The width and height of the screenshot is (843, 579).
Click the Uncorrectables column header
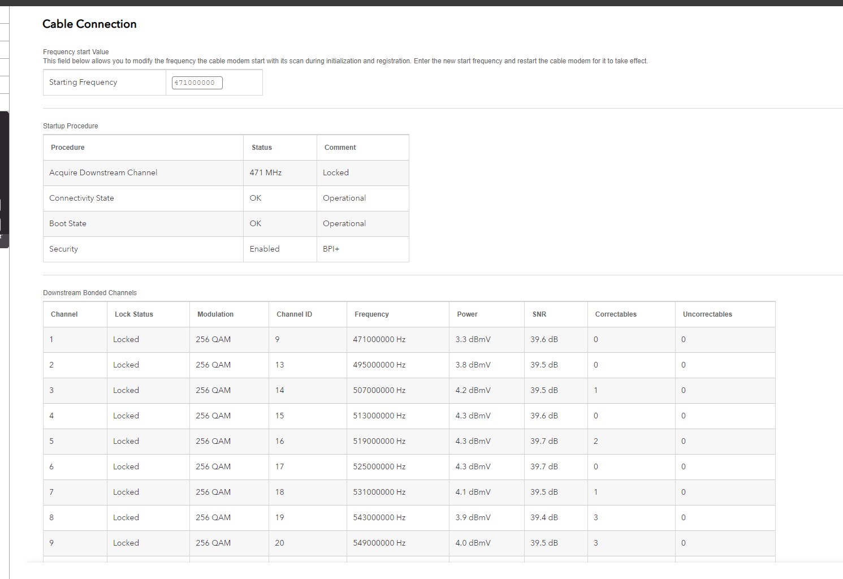[707, 314]
